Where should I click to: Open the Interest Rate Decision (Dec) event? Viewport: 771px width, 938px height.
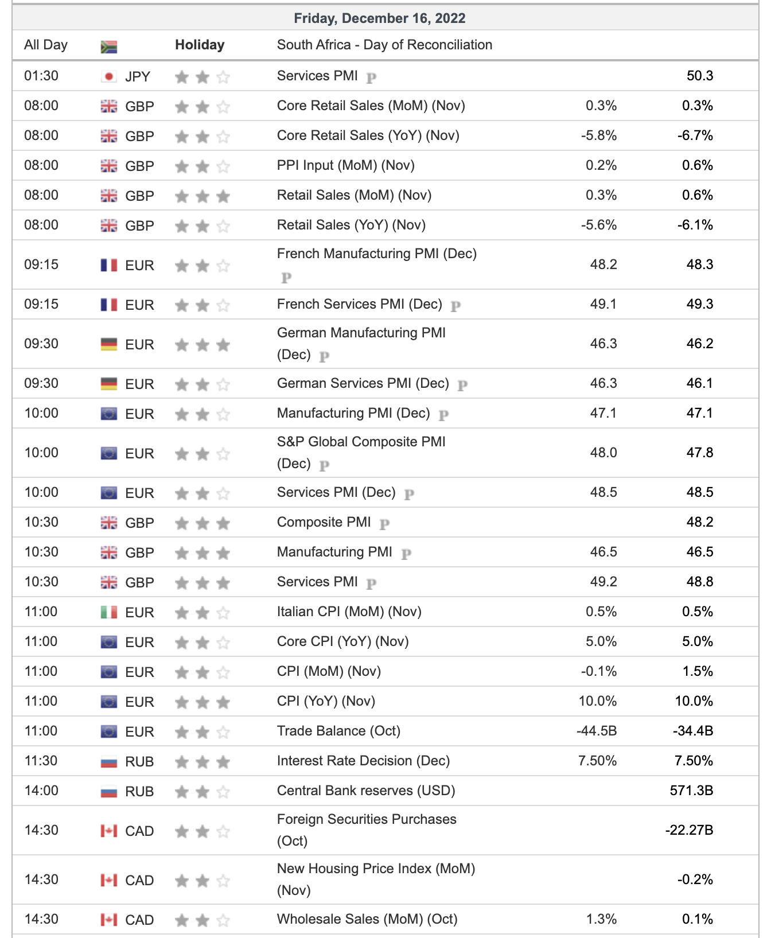coord(363,761)
